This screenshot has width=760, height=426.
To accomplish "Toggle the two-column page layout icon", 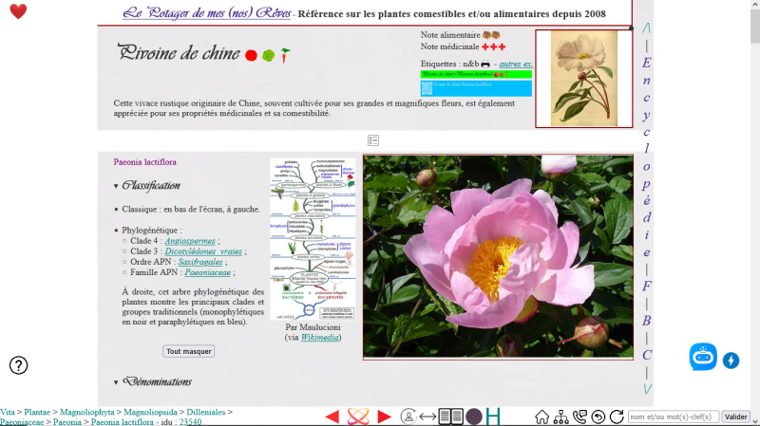I will coord(450,417).
